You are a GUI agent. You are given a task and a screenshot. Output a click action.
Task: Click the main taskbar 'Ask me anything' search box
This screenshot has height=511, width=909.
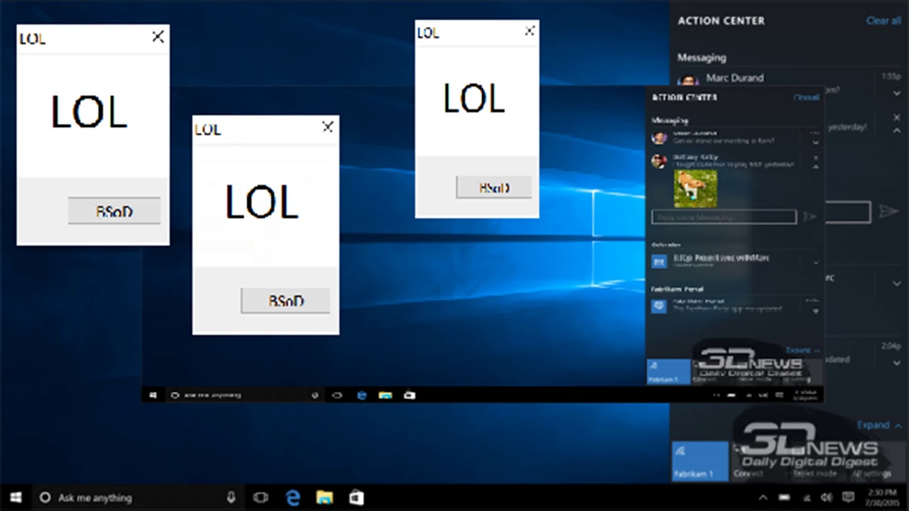138,498
